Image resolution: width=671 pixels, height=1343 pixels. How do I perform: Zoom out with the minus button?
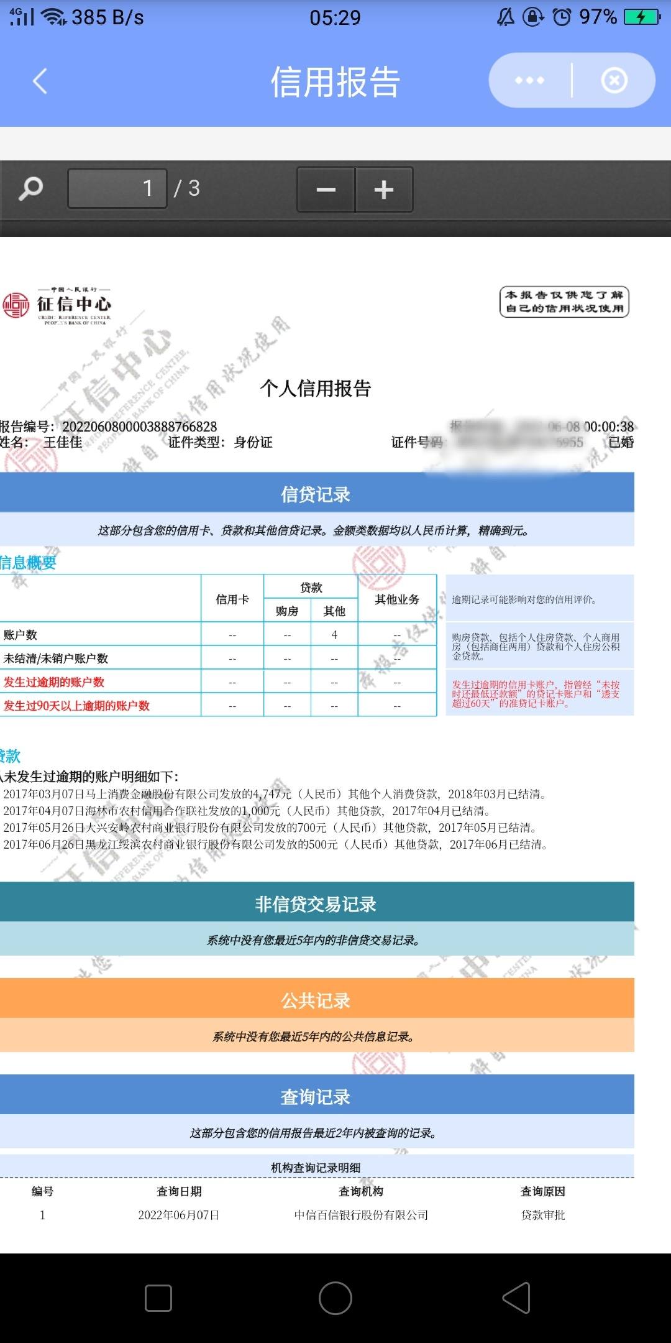pyautogui.click(x=326, y=189)
